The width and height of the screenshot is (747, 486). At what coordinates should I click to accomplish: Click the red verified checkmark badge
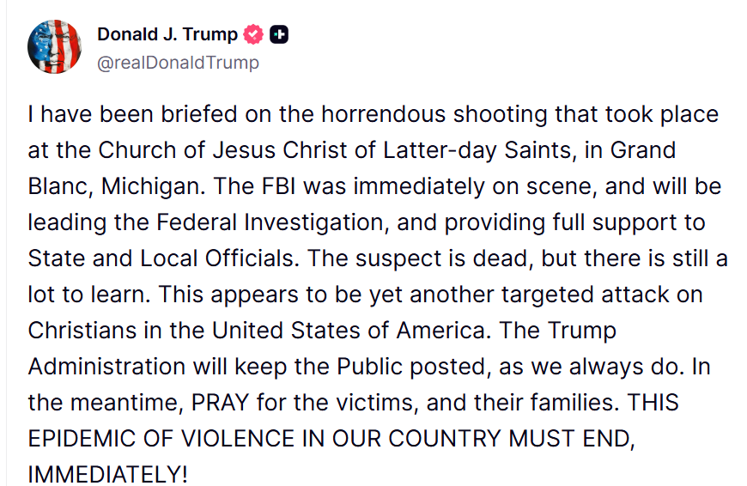[x=252, y=34]
